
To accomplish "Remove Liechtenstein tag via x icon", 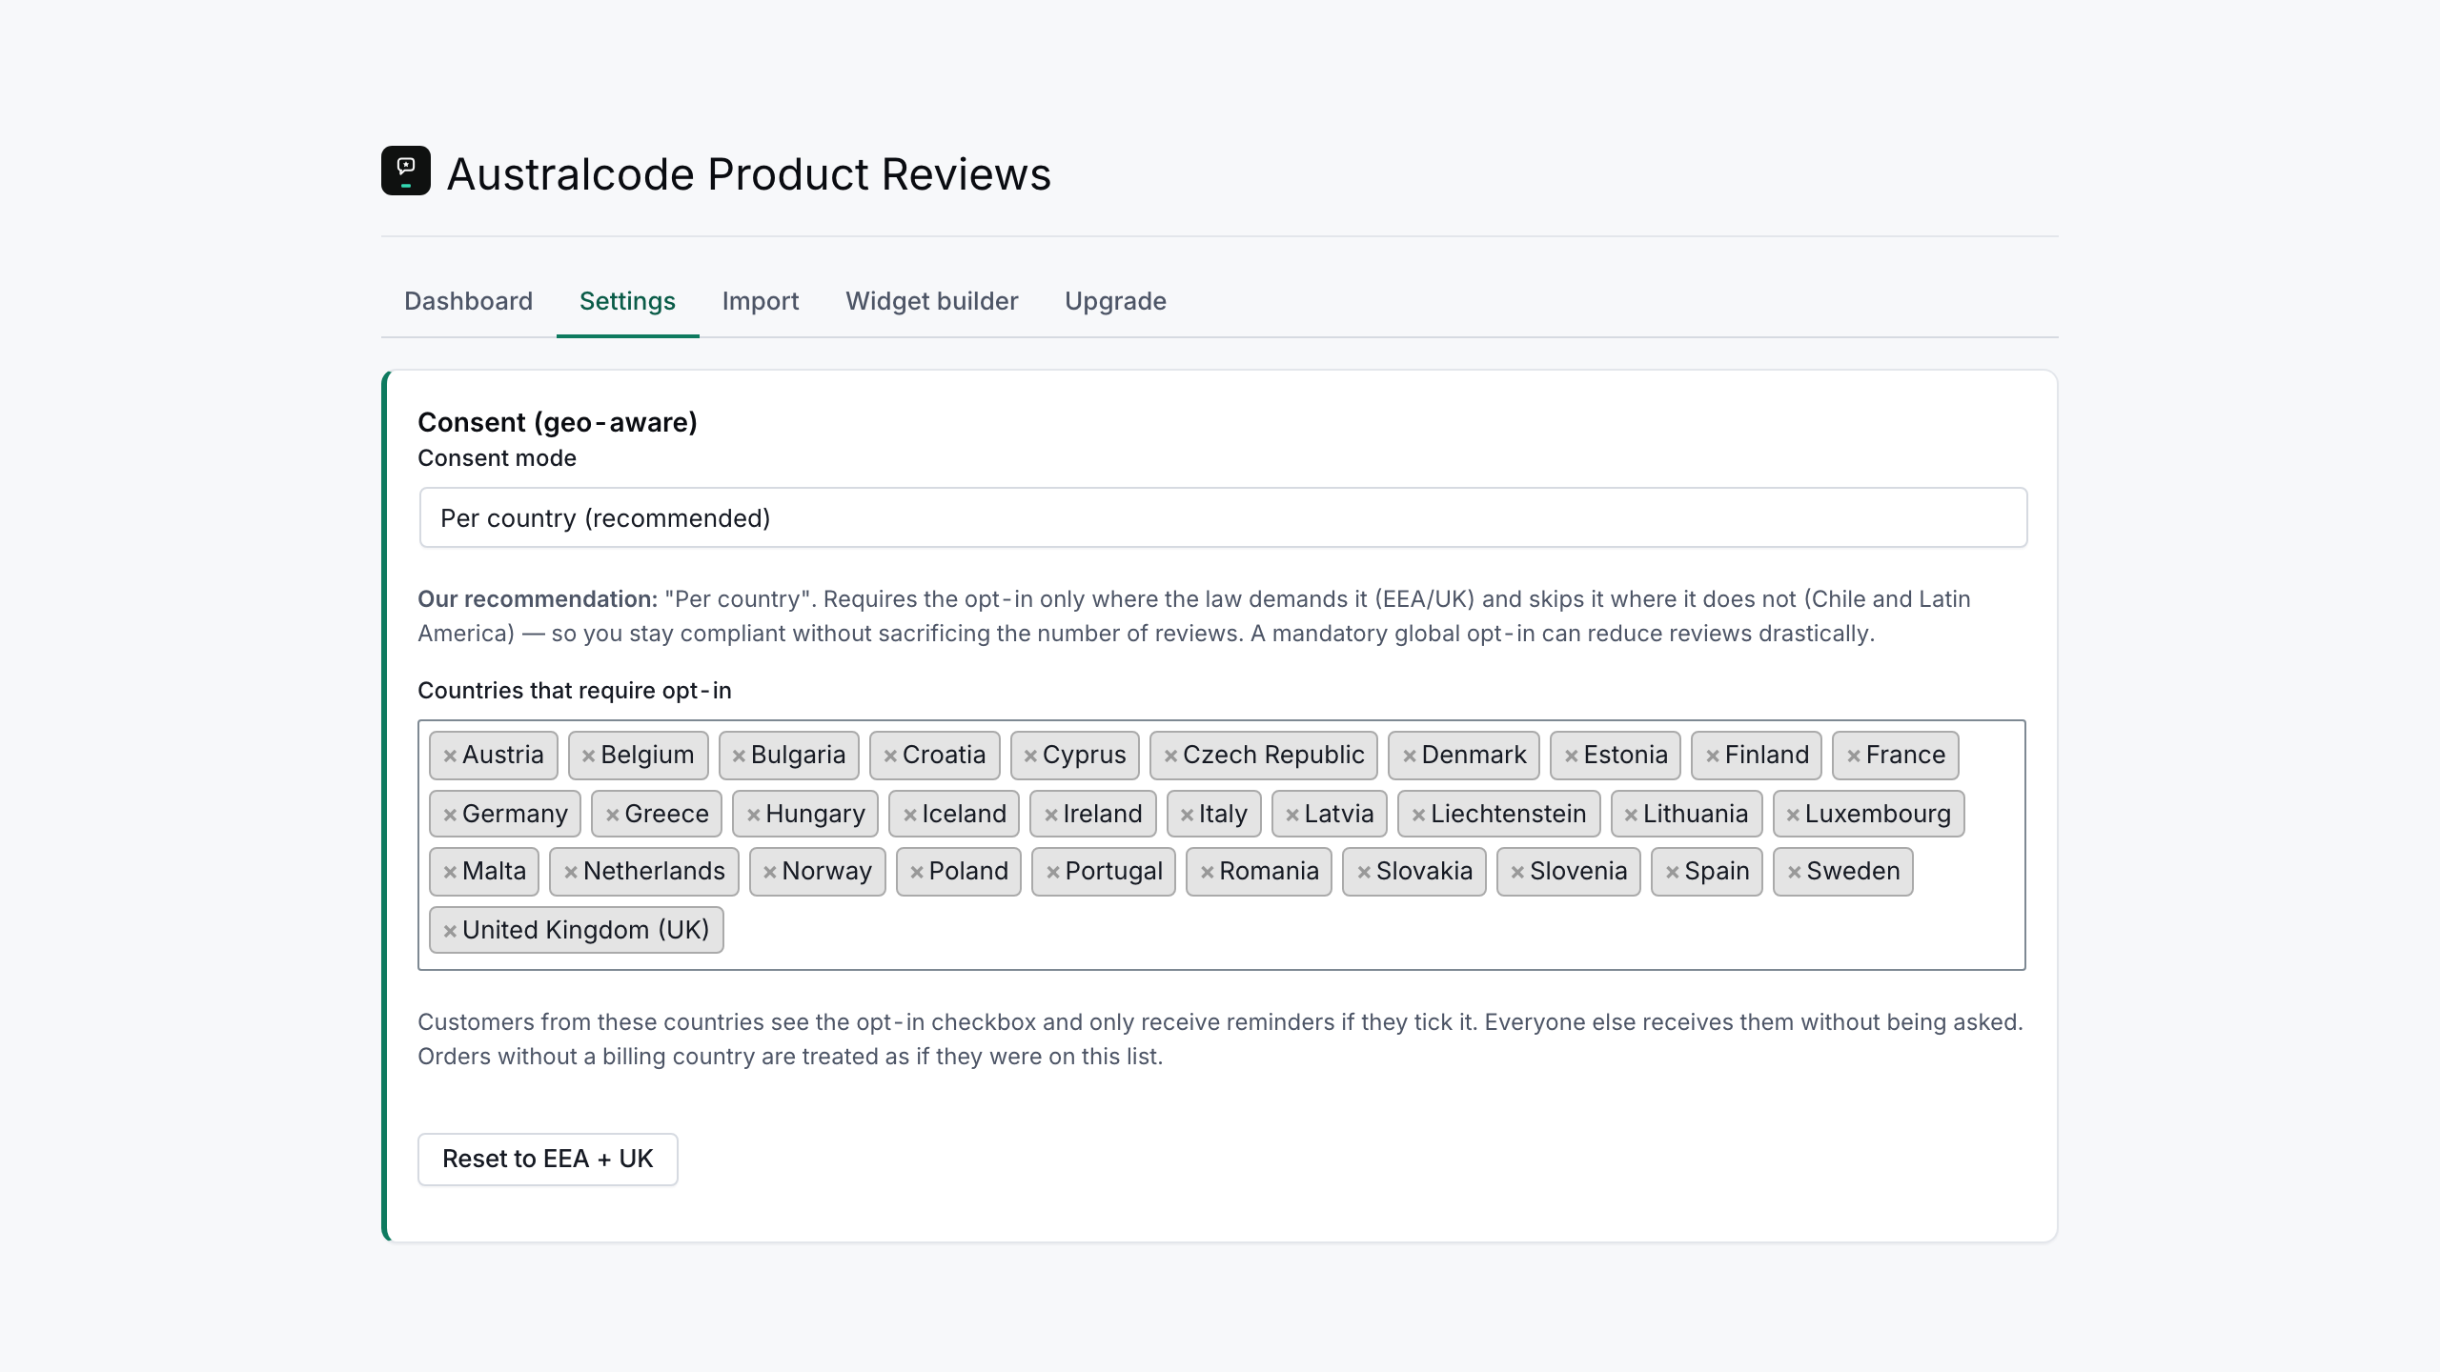I will click(1418, 815).
